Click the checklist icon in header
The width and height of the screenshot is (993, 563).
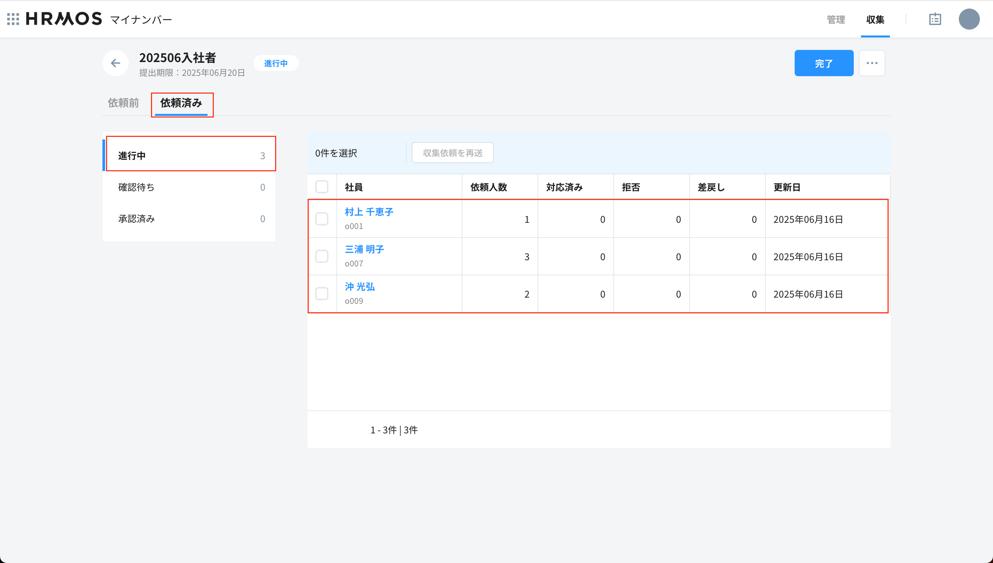[x=935, y=19]
